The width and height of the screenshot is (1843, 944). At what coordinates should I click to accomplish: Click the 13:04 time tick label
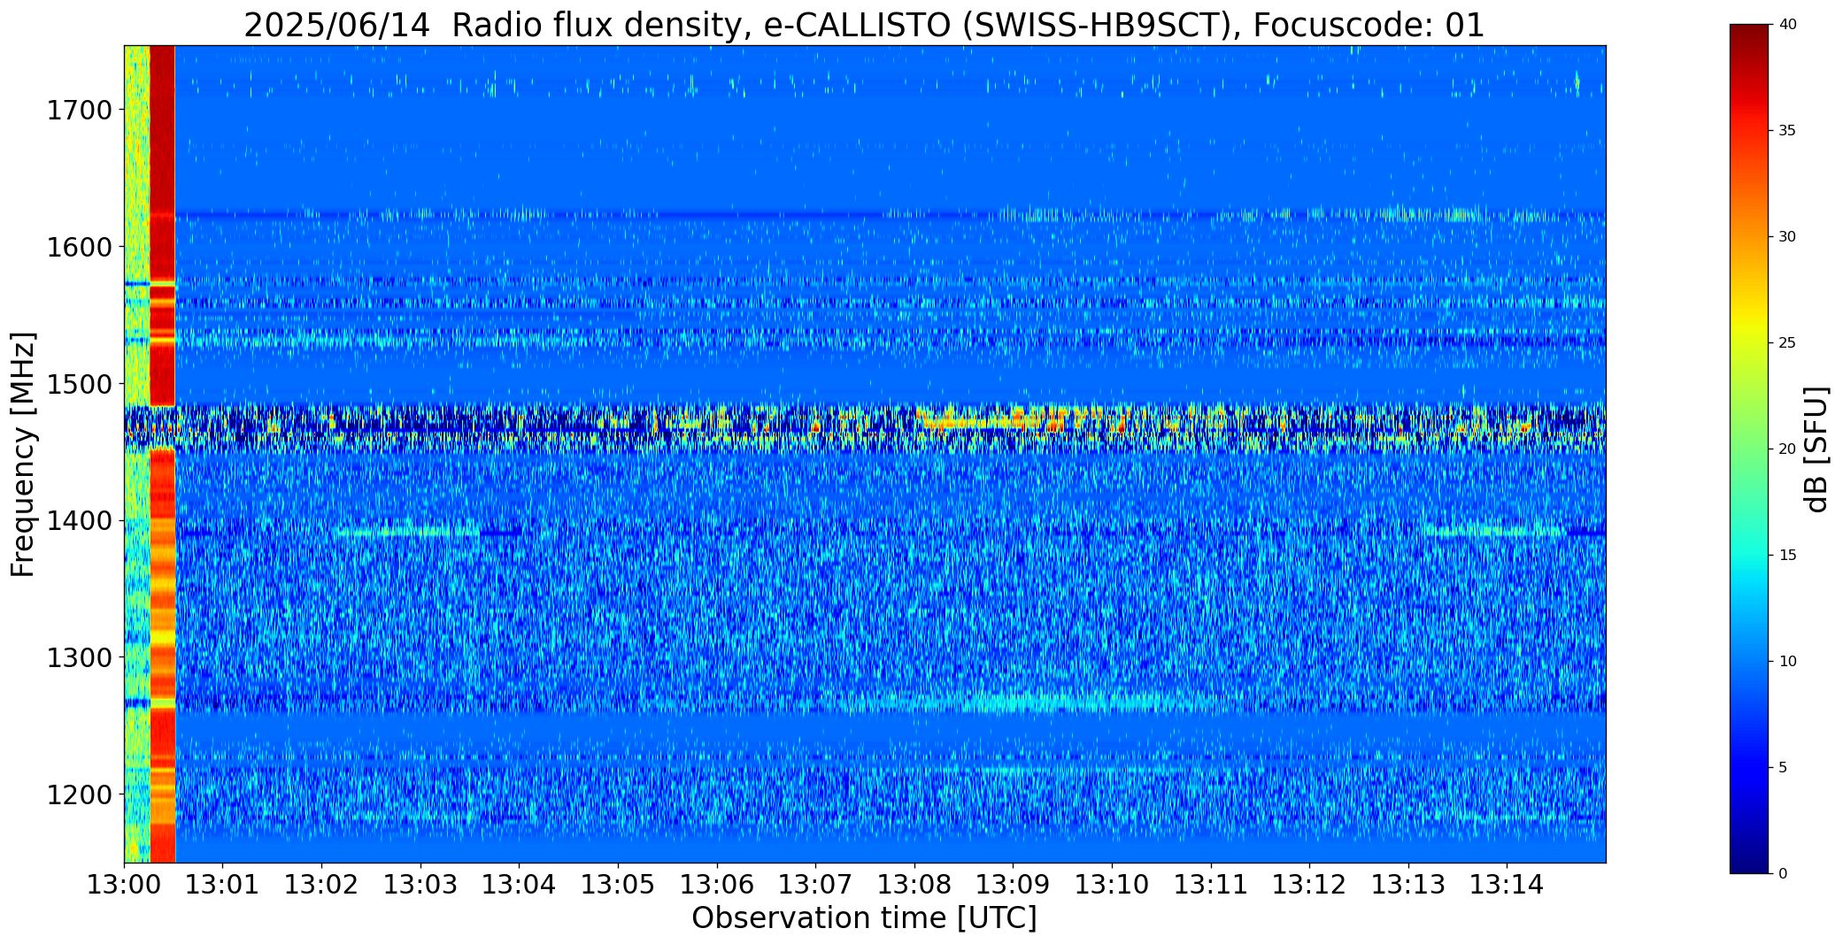click(519, 884)
